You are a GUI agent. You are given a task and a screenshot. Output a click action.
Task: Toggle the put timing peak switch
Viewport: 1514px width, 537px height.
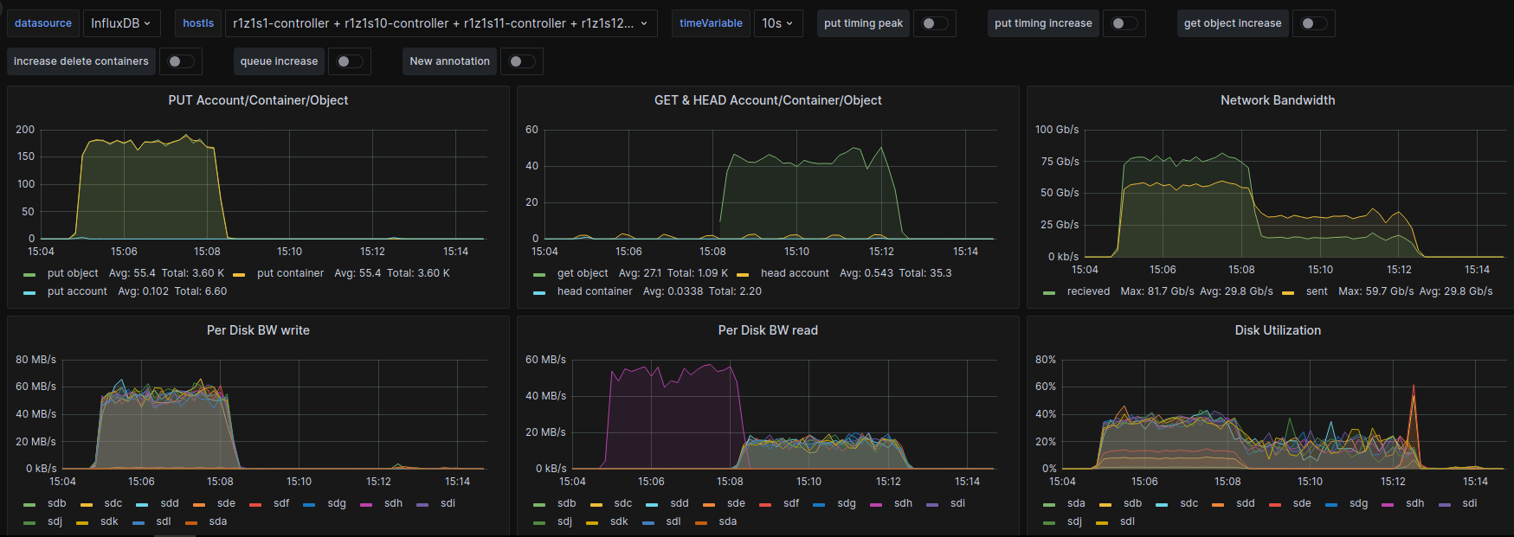pos(933,23)
